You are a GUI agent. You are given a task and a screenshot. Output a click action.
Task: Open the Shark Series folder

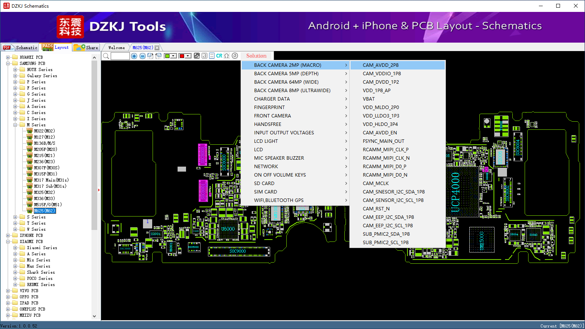click(x=41, y=272)
